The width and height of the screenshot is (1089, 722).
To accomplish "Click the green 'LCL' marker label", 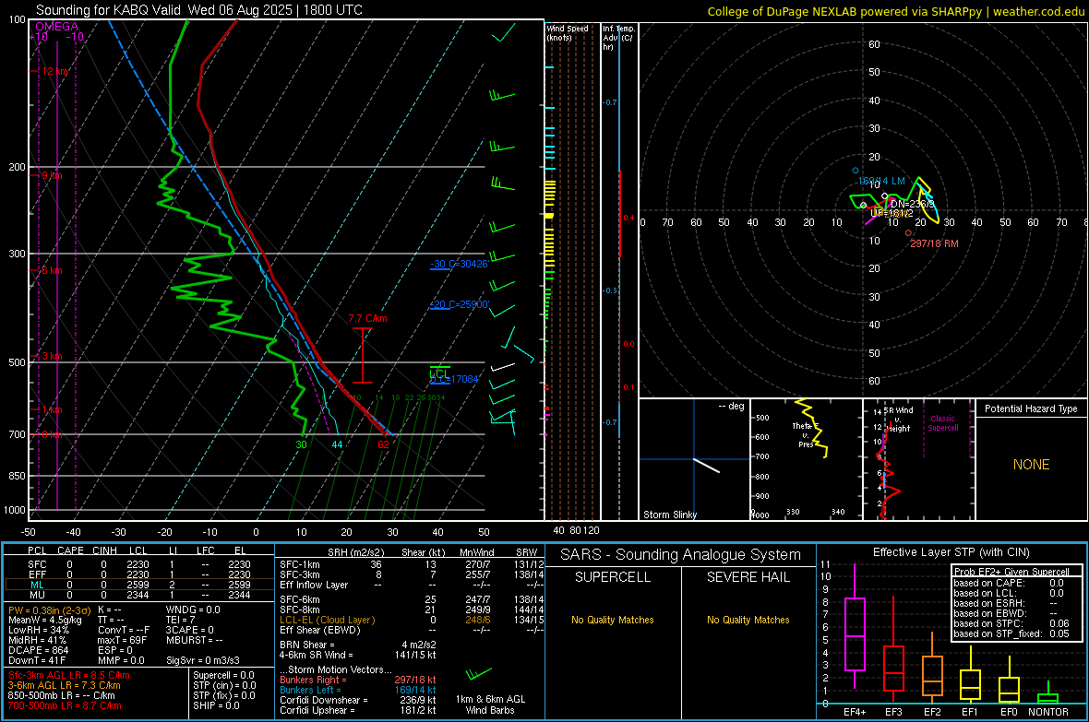I will point(439,373).
